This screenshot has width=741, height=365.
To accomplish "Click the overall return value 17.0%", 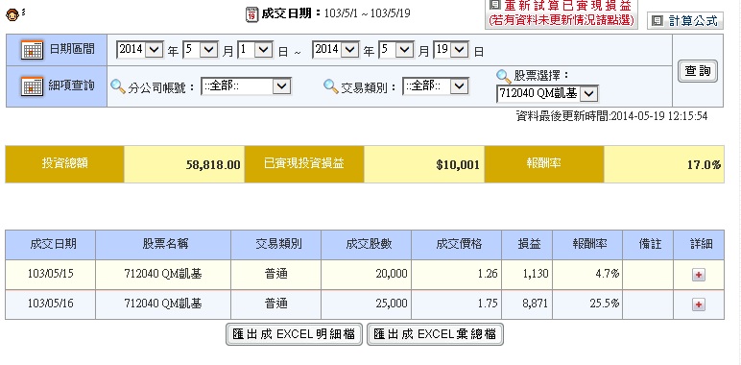I will point(705,165).
